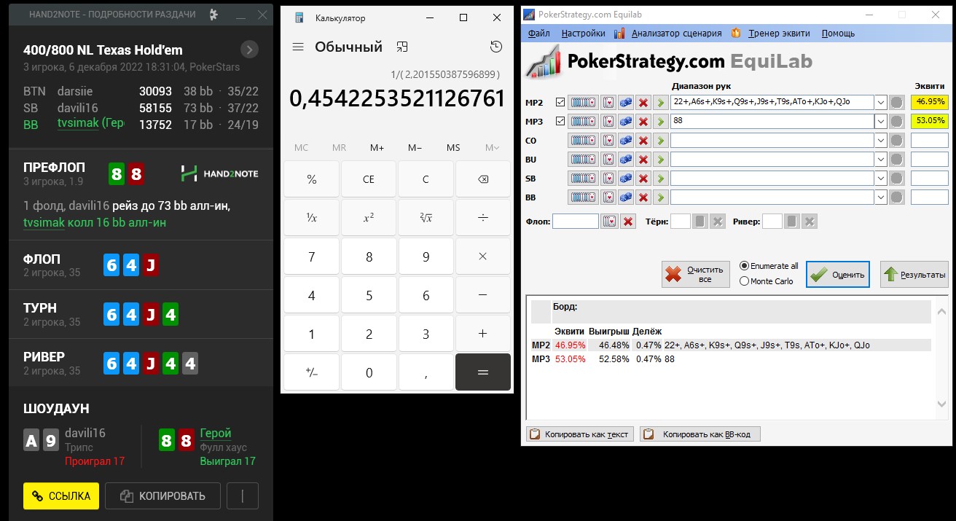Open the Файл menu in Equilab

(539, 34)
